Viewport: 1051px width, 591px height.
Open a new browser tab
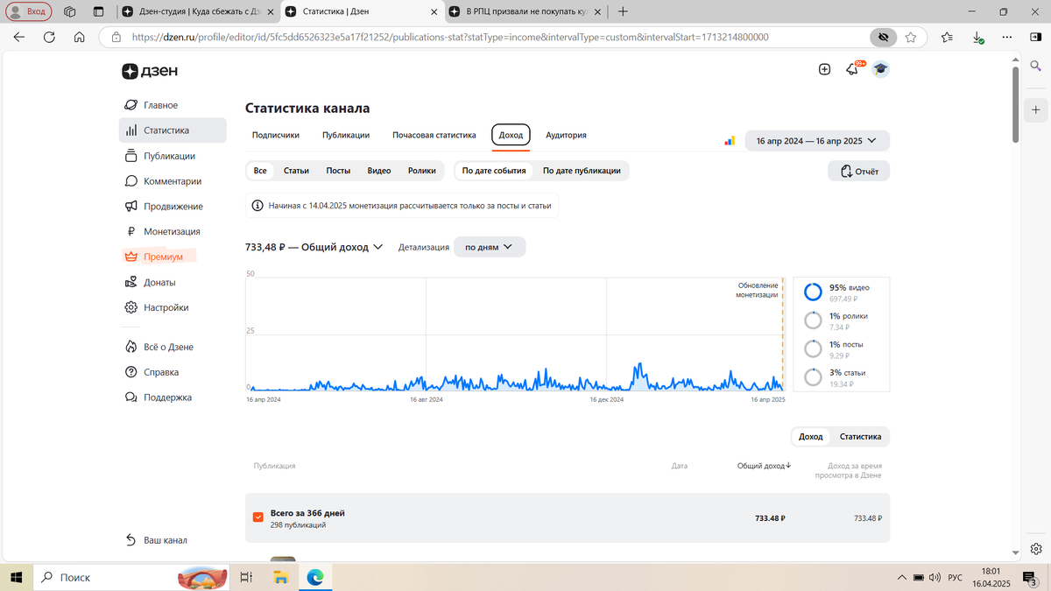click(623, 11)
